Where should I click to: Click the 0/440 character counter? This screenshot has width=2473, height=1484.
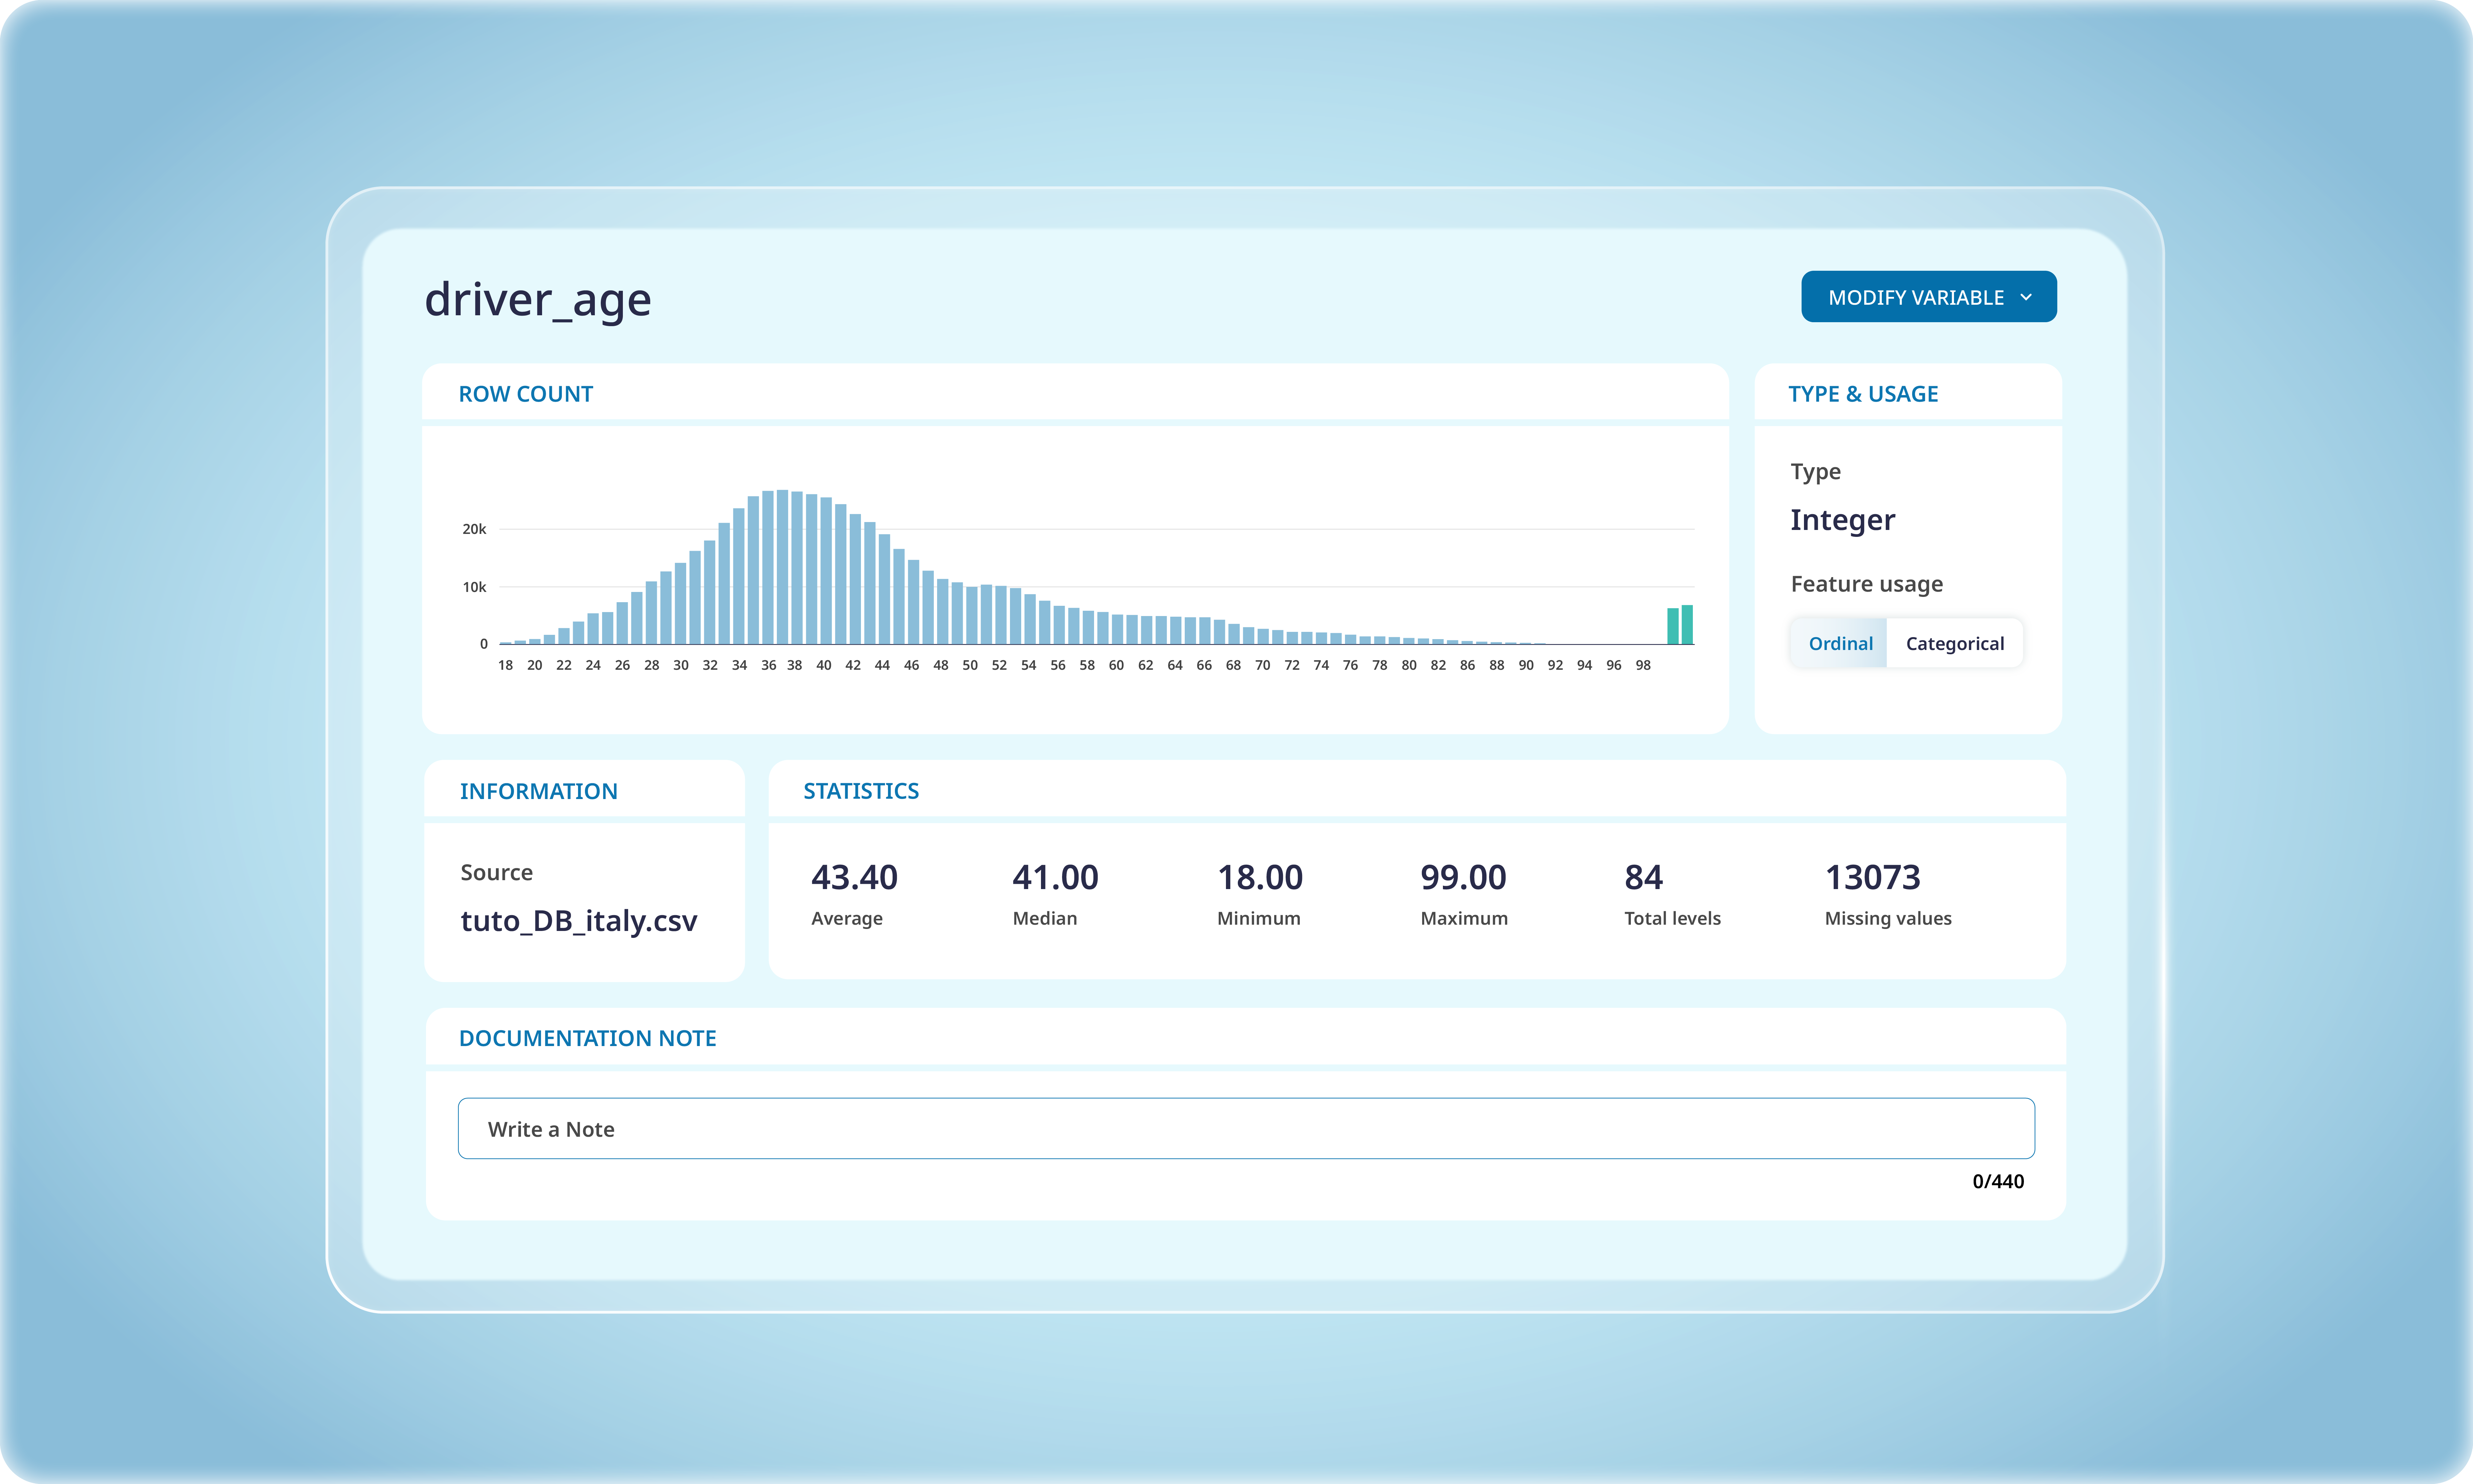[x=1998, y=1181]
